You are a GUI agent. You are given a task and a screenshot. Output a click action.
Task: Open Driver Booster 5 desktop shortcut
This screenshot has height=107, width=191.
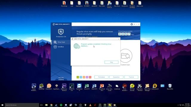click(125, 87)
